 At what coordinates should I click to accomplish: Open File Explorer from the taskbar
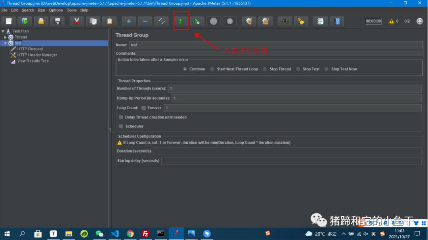pyautogui.click(x=69, y=234)
